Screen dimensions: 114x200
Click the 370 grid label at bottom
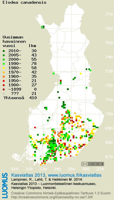tap(100, 169)
